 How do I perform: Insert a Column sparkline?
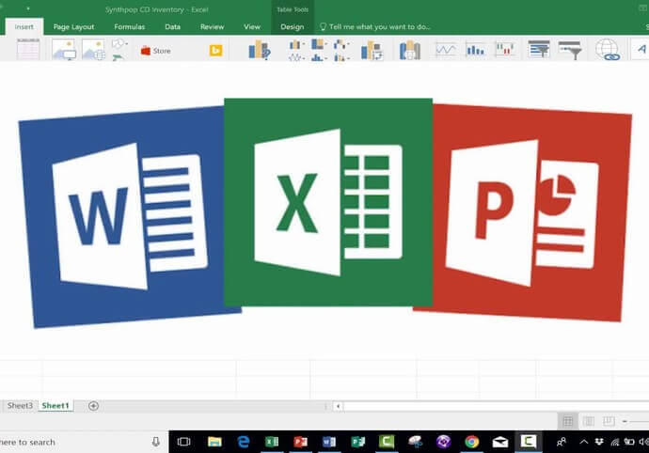[x=475, y=50]
